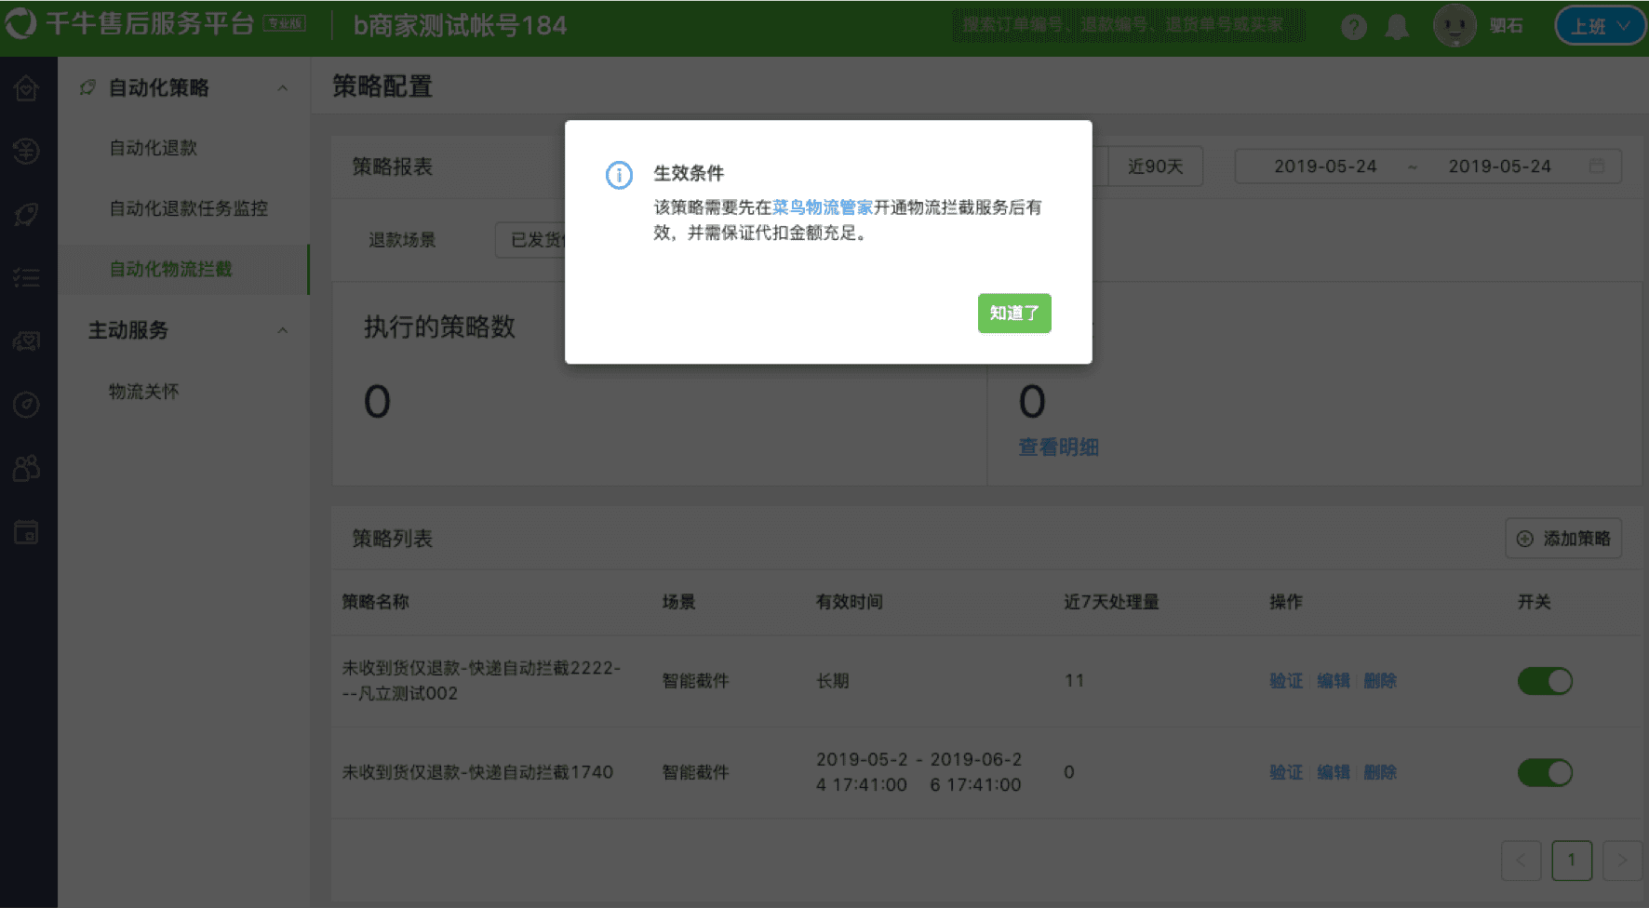
Task: Click the 知道了 button in dialog
Action: [1013, 314]
